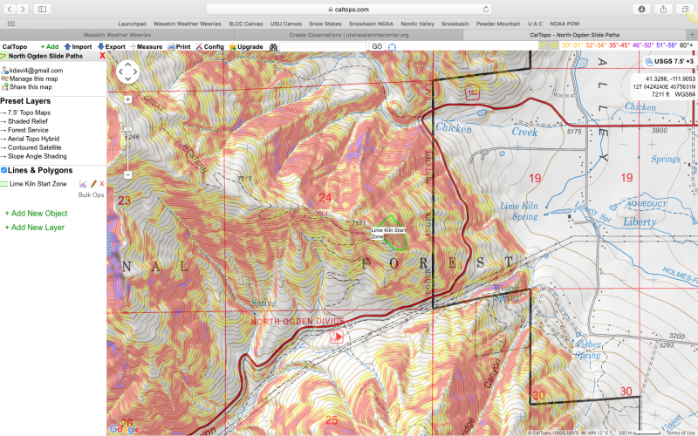Open the NOAA POW bookmark

[x=565, y=24]
